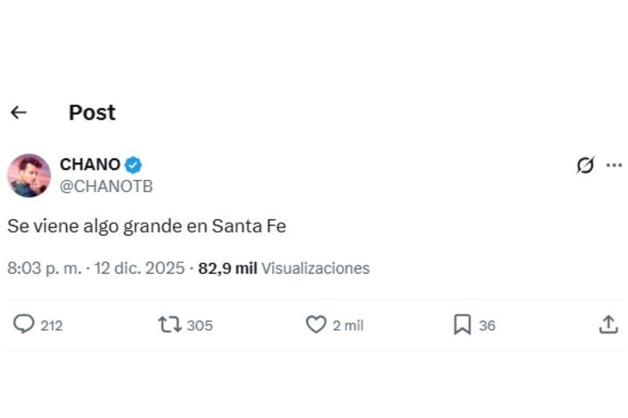Go back using the left arrow
This screenshot has width=628, height=418.
19,112
